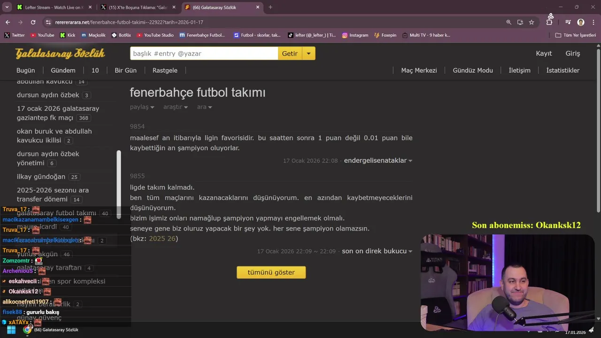This screenshot has height=338, width=601.
Task: Select the Gündem menu item
Action: tap(63, 70)
